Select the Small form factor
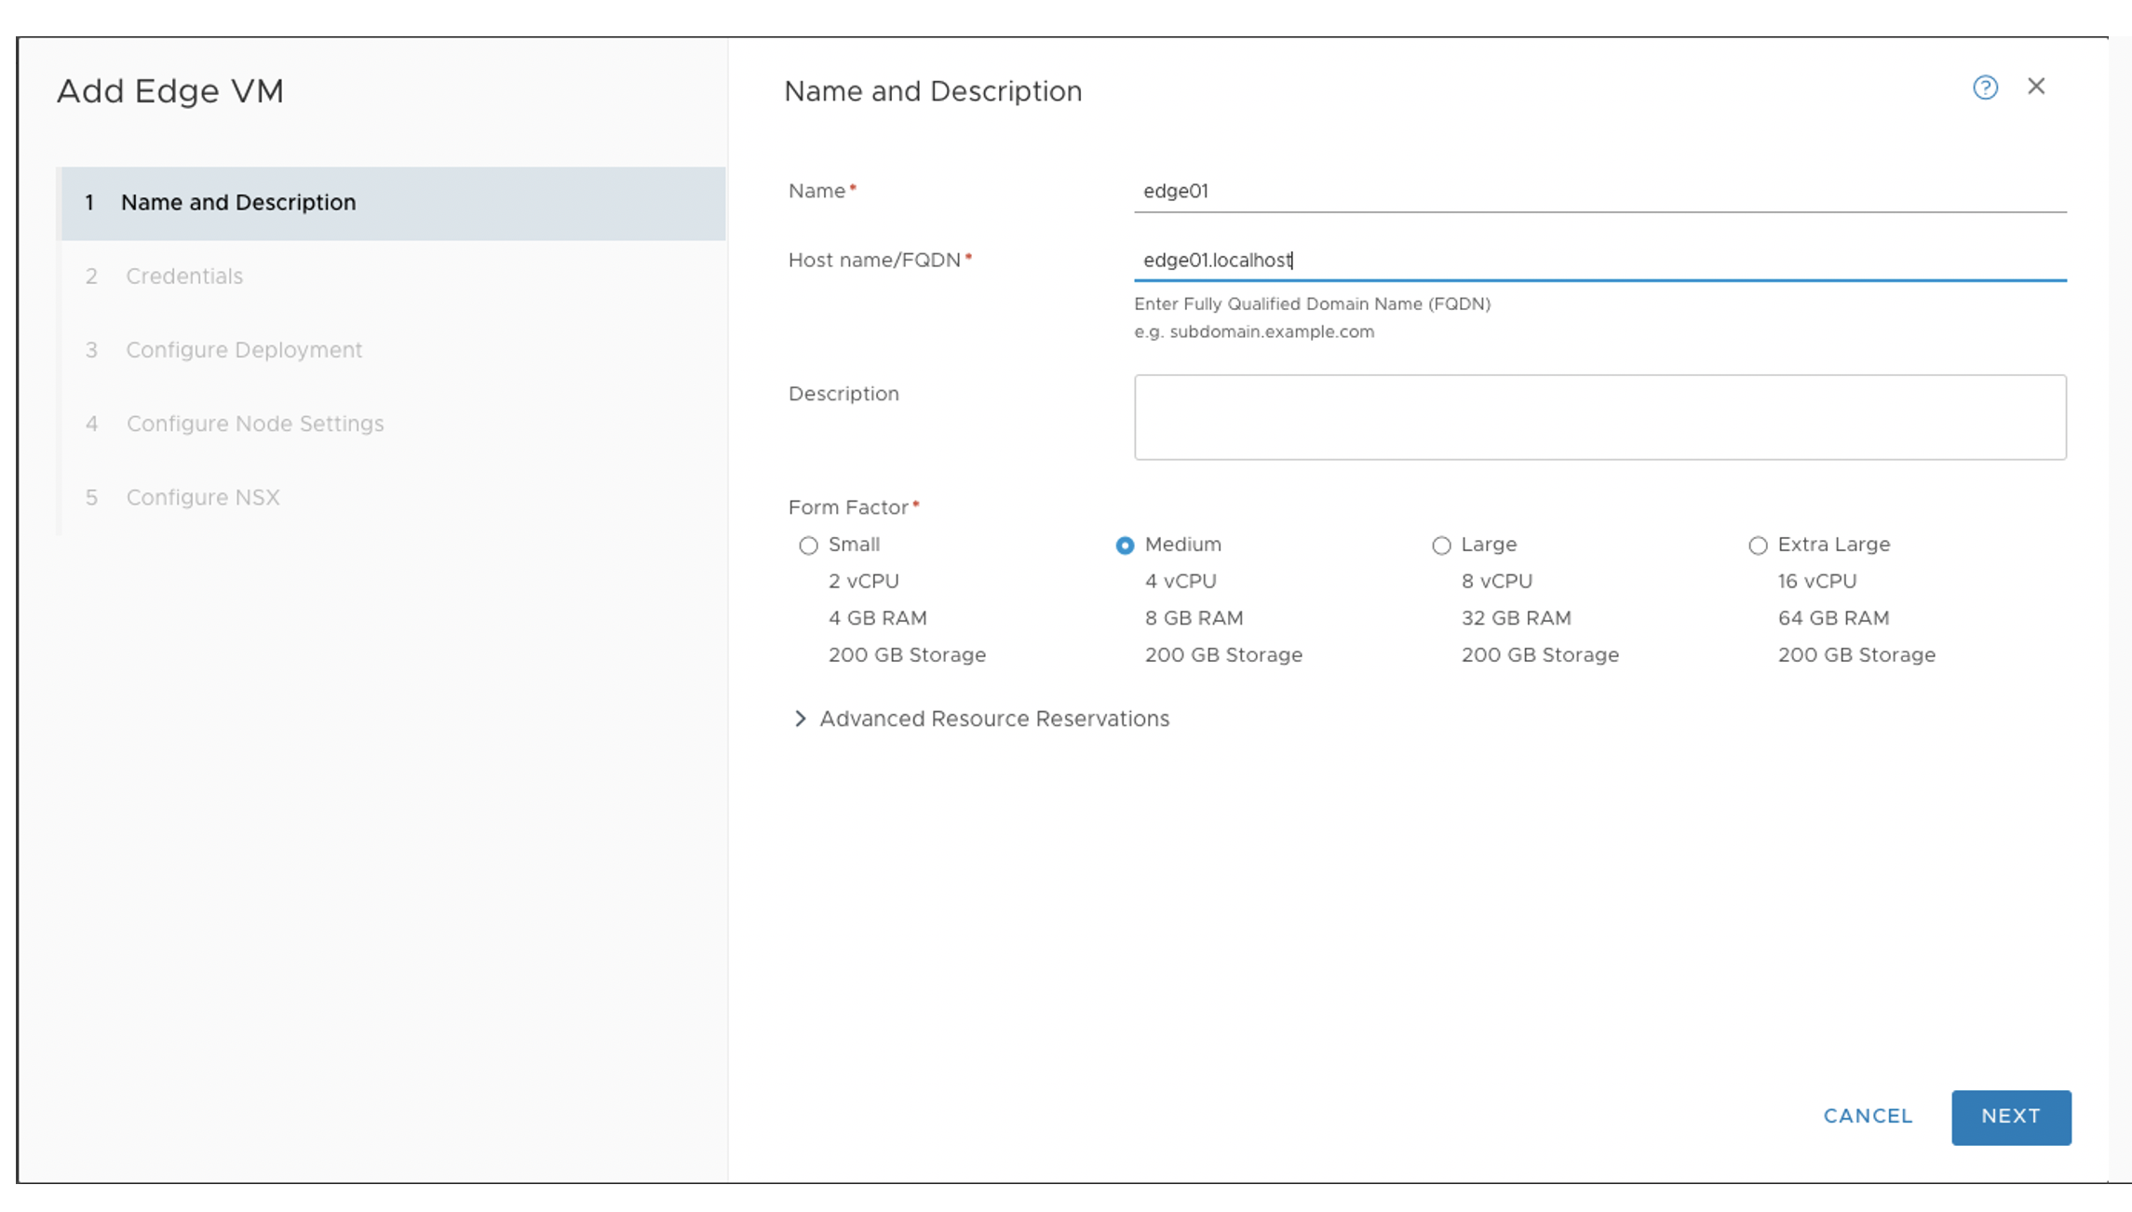The image size is (2132, 1212). tap(808, 545)
